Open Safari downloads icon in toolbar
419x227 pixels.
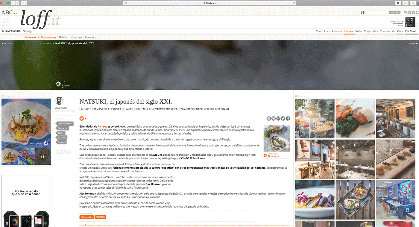pyautogui.click(x=398, y=3)
